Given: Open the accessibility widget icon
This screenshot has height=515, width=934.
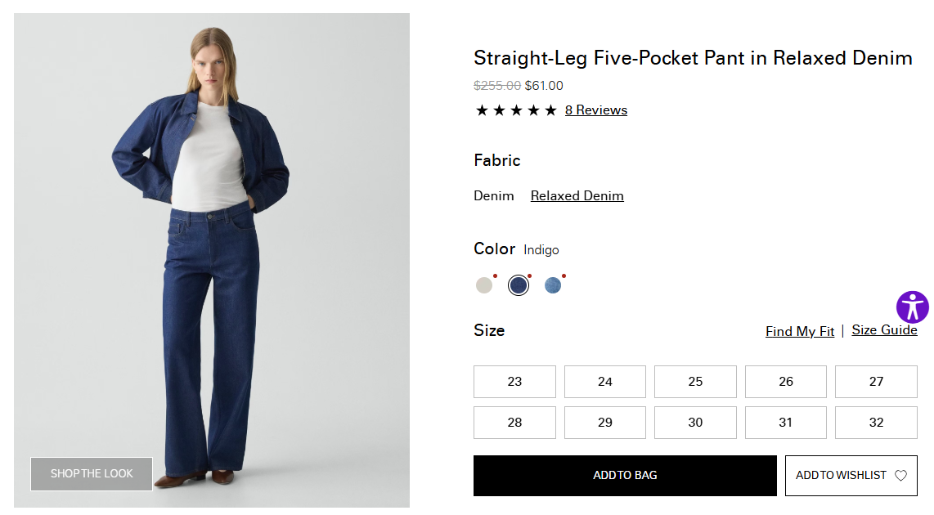Looking at the screenshot, I should tap(912, 307).
